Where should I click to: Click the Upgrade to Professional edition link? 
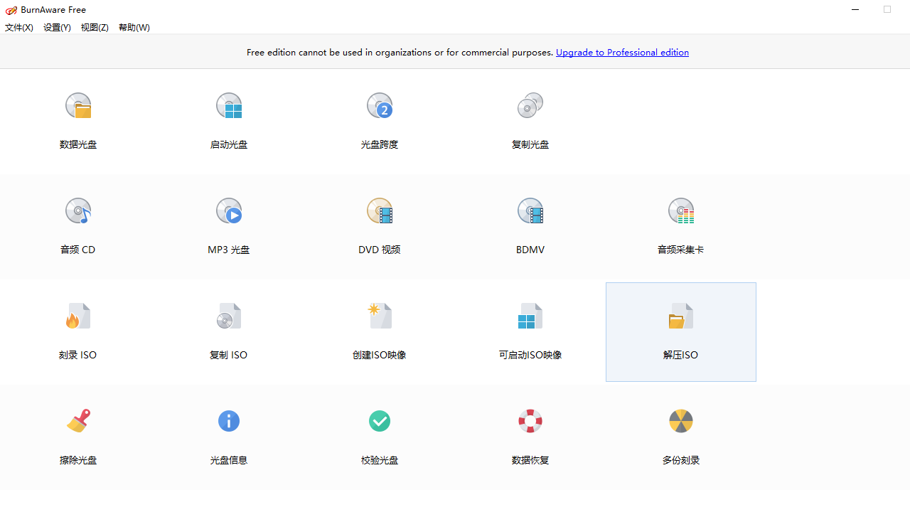coord(622,52)
